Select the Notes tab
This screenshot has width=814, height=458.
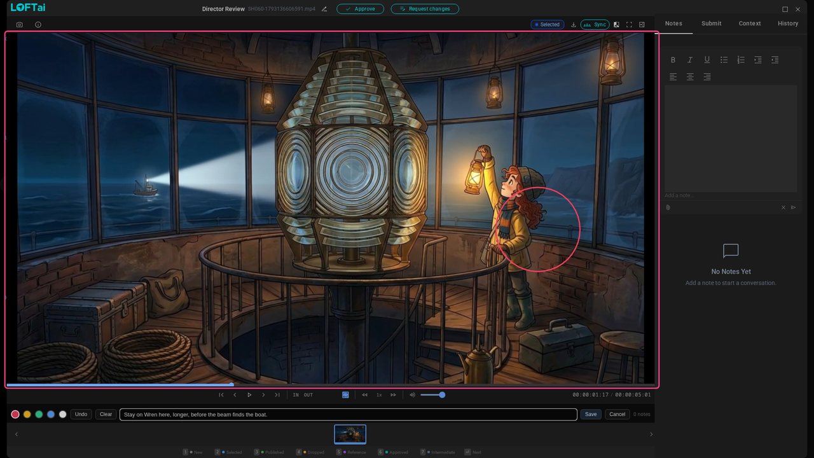[673, 24]
